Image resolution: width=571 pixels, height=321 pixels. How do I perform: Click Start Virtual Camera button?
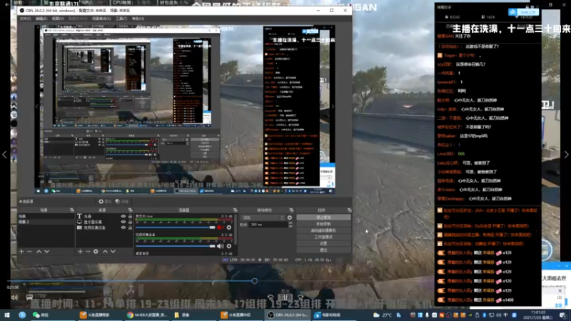tap(324, 230)
